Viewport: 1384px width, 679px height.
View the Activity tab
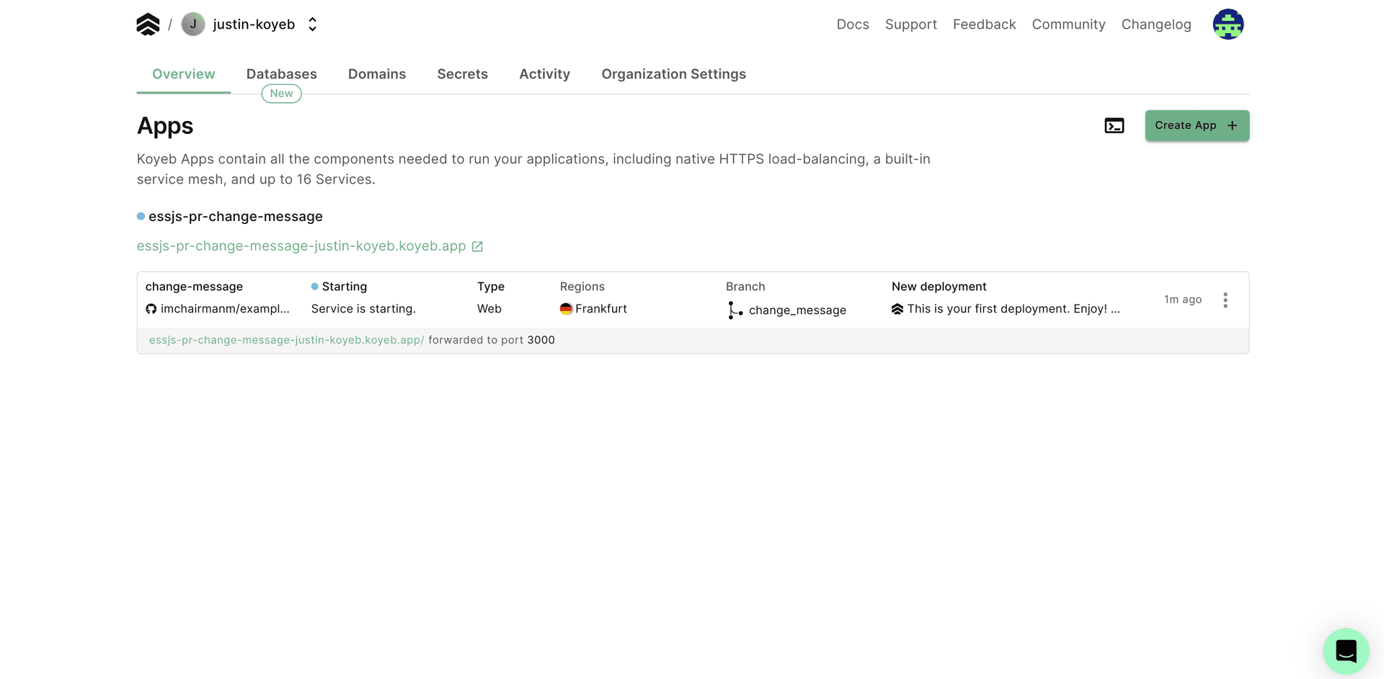pyautogui.click(x=544, y=74)
